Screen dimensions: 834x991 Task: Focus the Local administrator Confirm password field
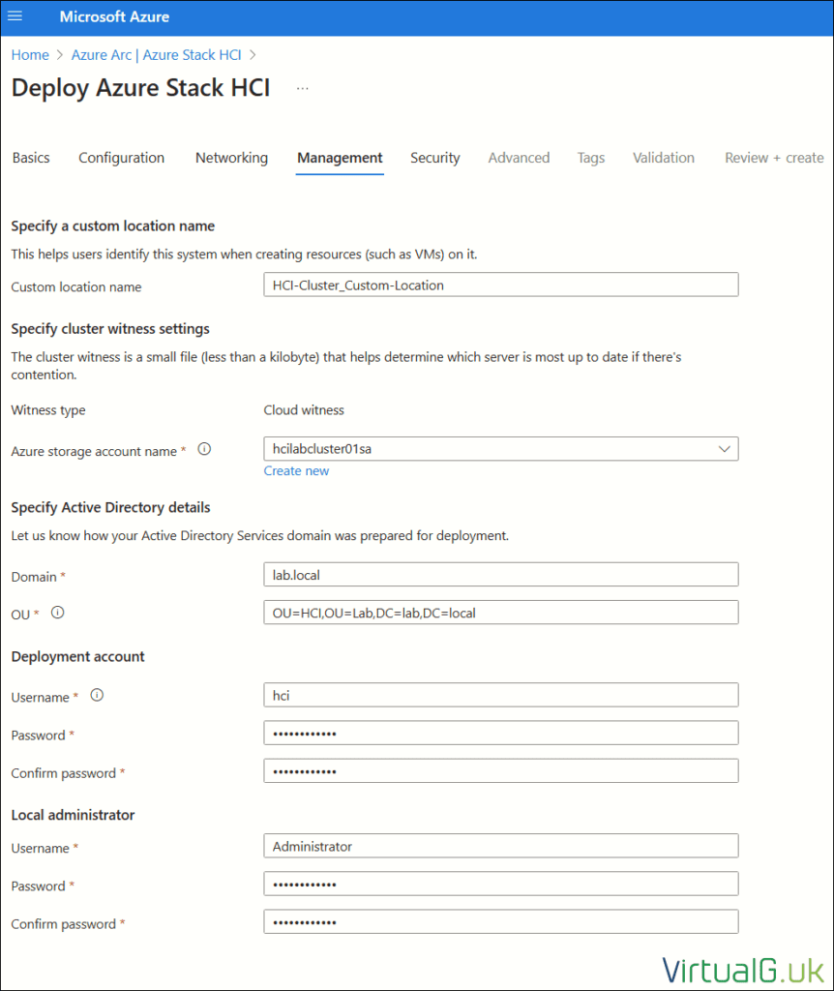(501, 922)
